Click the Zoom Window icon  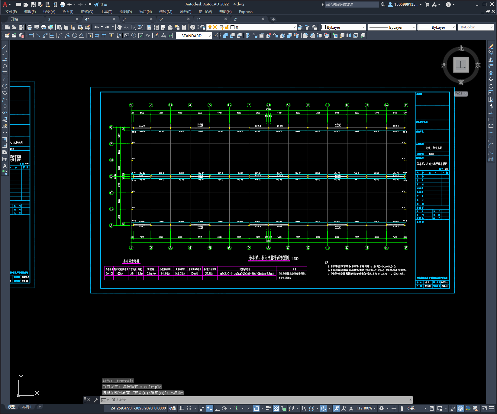pyautogui.click(x=134, y=27)
